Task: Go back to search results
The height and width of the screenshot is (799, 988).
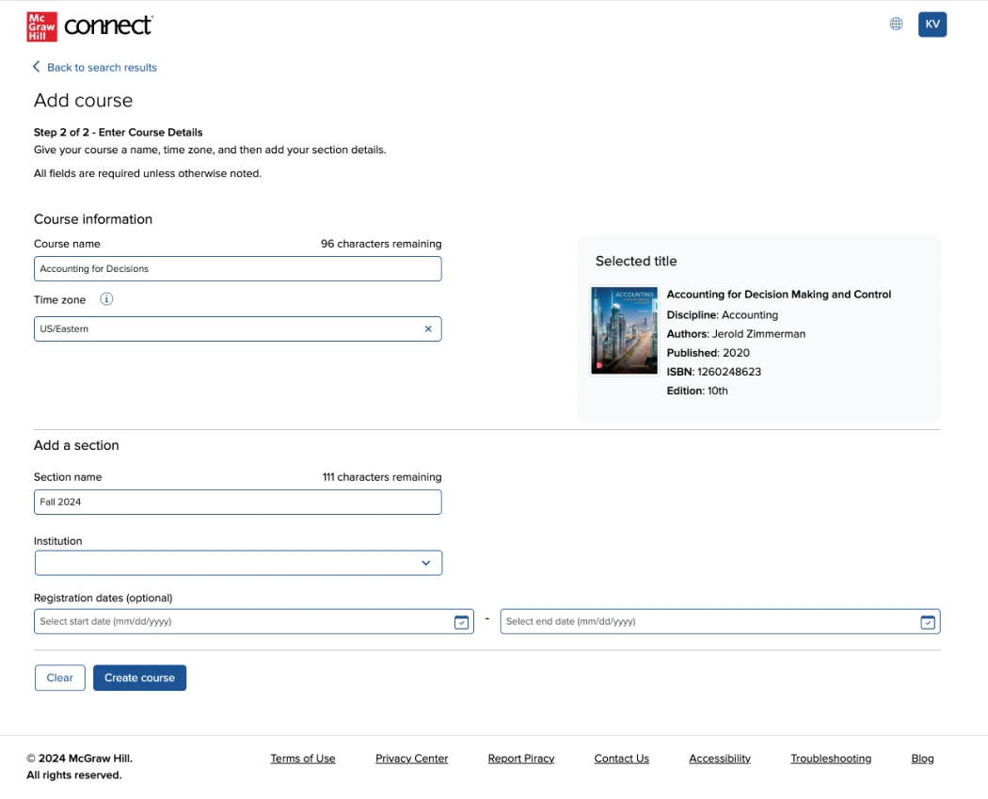Action: click(x=102, y=68)
